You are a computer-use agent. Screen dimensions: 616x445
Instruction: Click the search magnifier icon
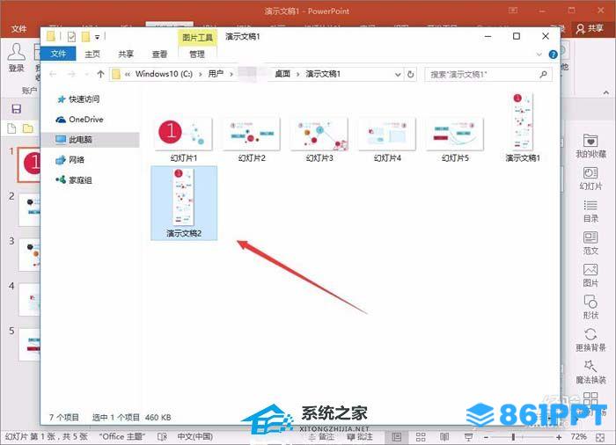[543, 74]
